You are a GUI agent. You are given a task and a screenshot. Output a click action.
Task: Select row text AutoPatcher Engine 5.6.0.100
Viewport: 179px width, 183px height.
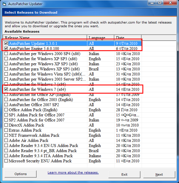click(x=34, y=48)
